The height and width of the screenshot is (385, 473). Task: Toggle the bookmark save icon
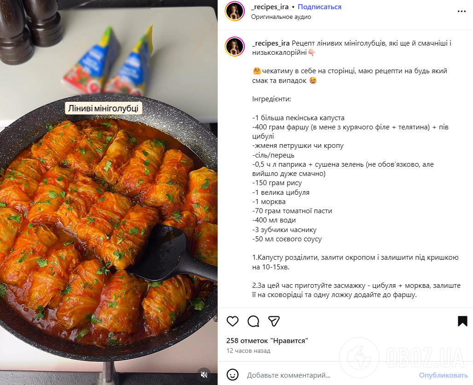pyautogui.click(x=462, y=321)
